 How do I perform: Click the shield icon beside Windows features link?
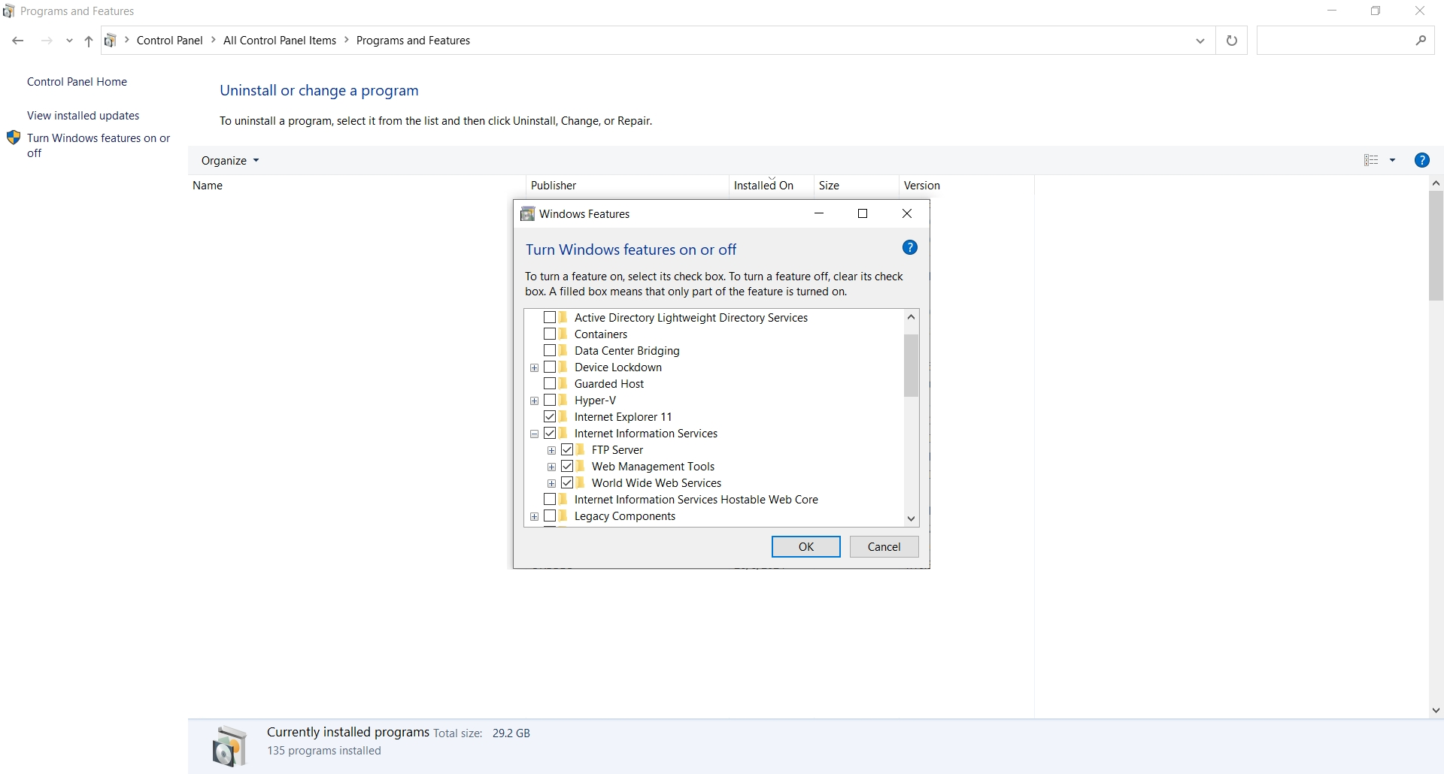tap(14, 138)
